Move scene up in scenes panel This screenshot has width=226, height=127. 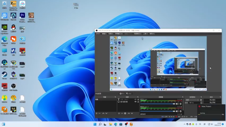coord(103,113)
